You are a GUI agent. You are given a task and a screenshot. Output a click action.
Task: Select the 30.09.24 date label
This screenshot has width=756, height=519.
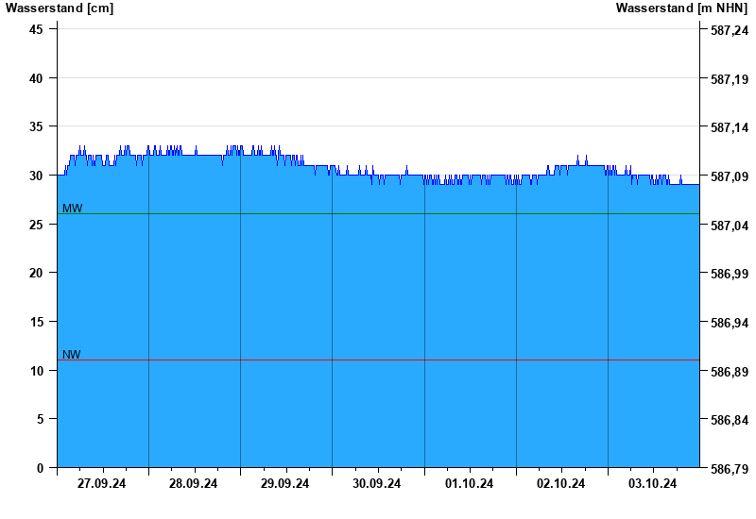click(x=376, y=483)
